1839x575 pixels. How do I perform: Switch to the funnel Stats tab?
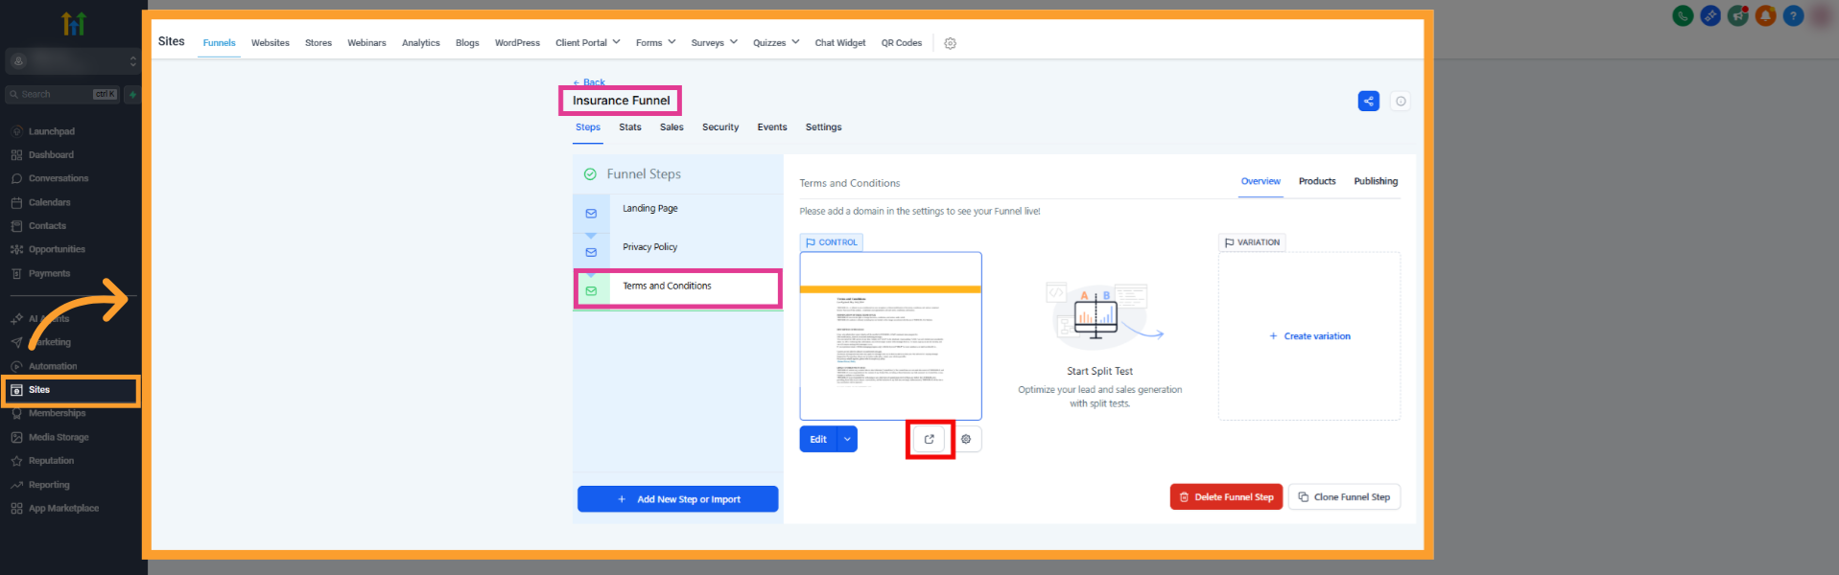click(630, 127)
